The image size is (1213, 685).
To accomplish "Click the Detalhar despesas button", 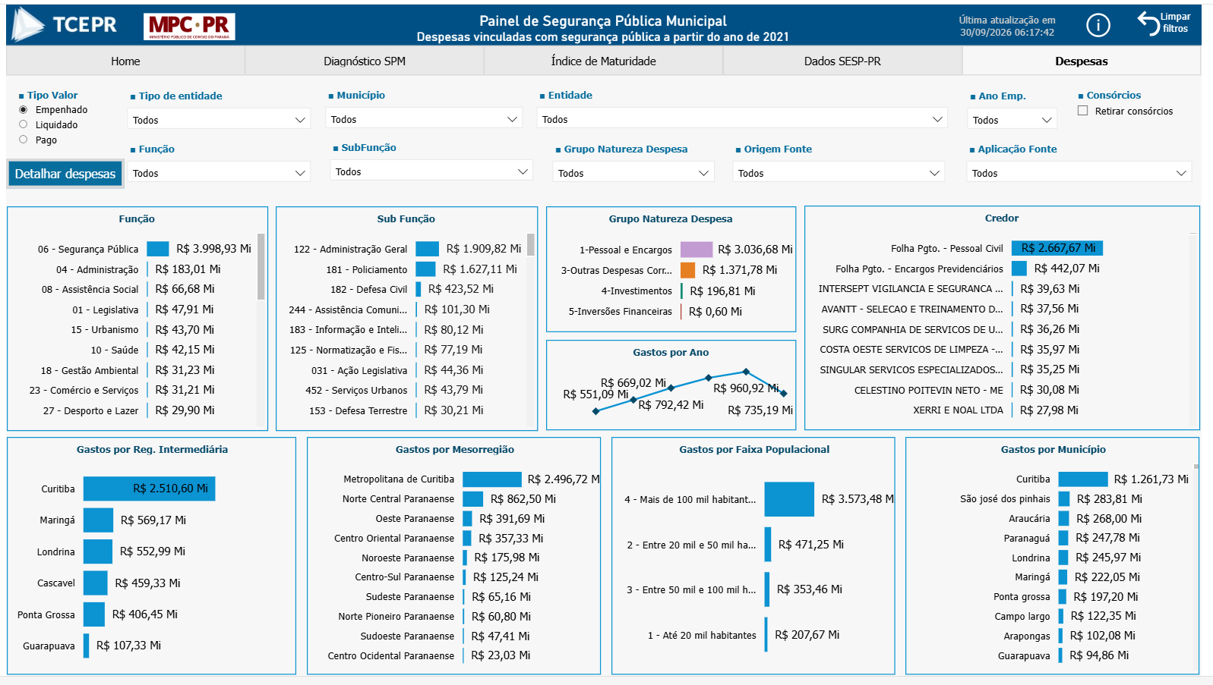I will [65, 174].
